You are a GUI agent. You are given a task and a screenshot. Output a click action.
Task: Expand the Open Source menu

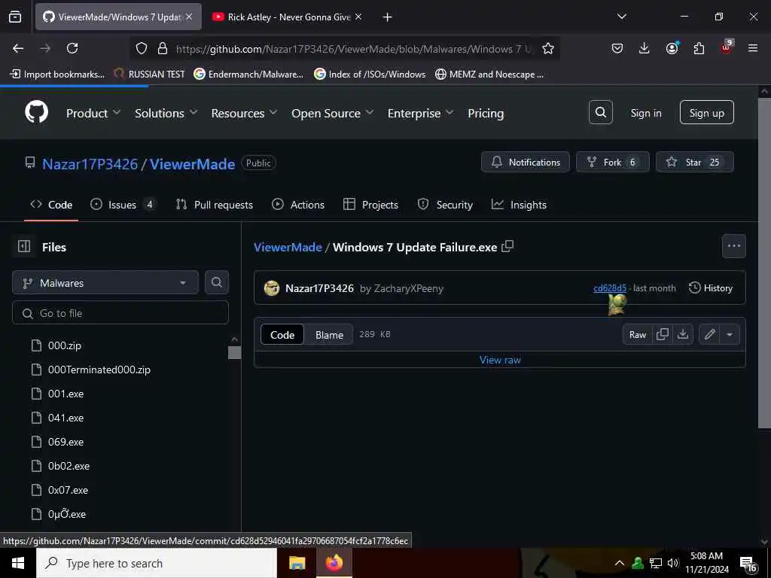[x=333, y=113]
